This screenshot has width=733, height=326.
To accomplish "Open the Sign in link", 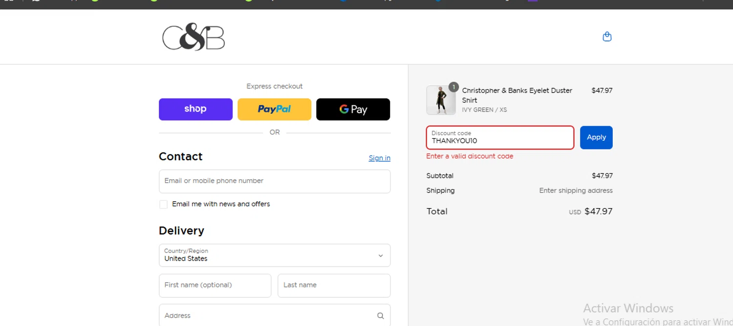I will pyautogui.click(x=379, y=158).
